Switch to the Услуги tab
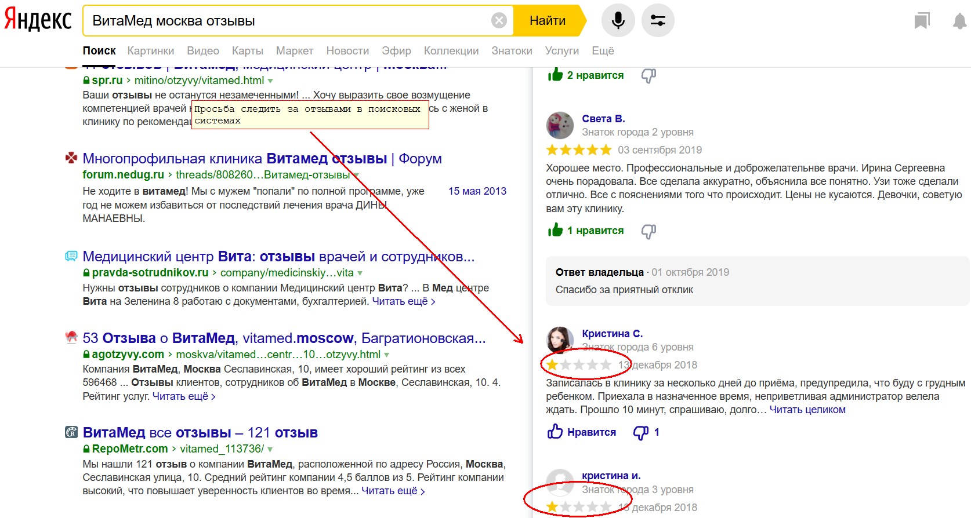 pyautogui.click(x=562, y=51)
